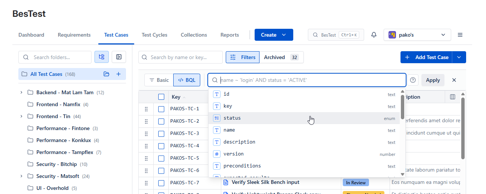Click drag handle of PAKOS-TC-7 row
The image size is (486, 194).
point(146,183)
